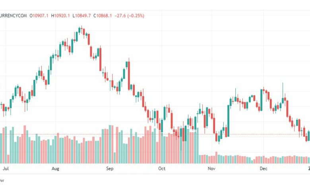Screen dimensions: 310x187
Task: Click the Nov date marker
Action: (211, 169)
